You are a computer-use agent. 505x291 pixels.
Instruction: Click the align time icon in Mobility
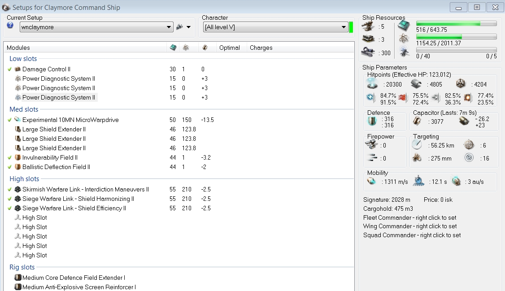point(419,181)
